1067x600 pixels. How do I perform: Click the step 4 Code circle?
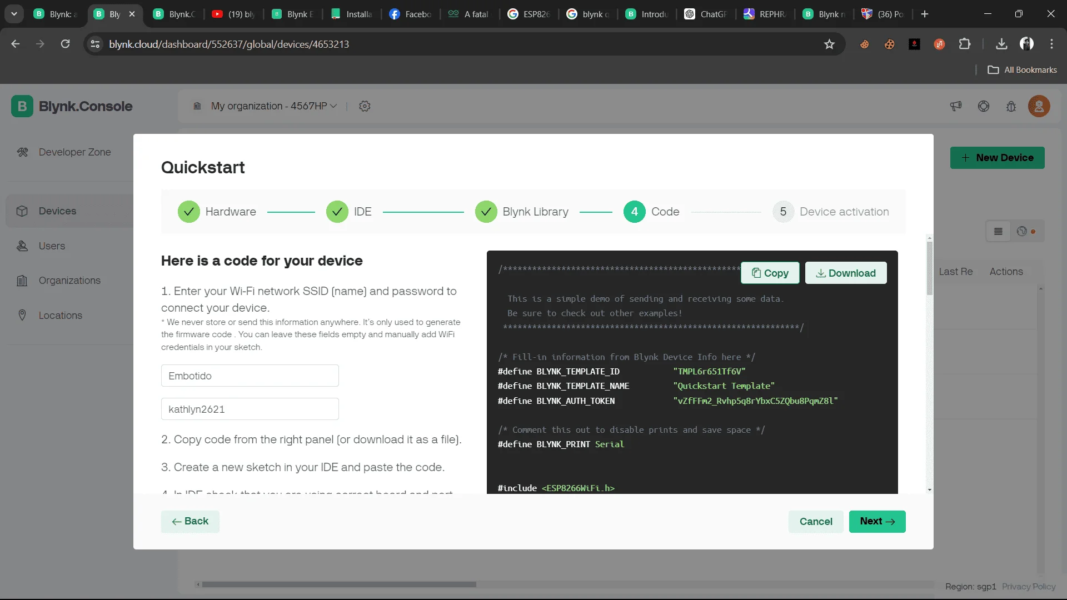[x=635, y=212]
